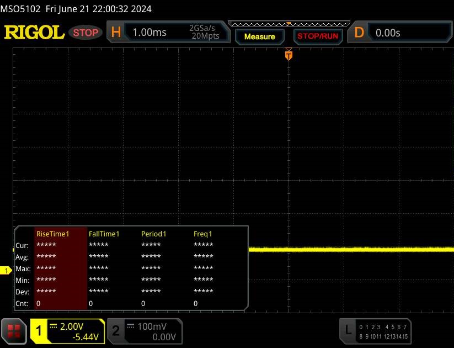Open the Measure menu button
The height and width of the screenshot is (348, 454).
pyautogui.click(x=259, y=36)
